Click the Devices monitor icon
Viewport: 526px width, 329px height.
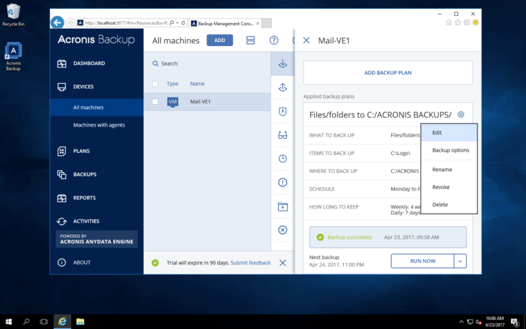tap(62, 86)
